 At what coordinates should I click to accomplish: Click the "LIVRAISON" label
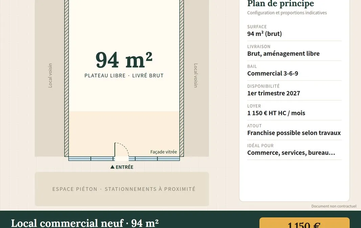(259, 46)
